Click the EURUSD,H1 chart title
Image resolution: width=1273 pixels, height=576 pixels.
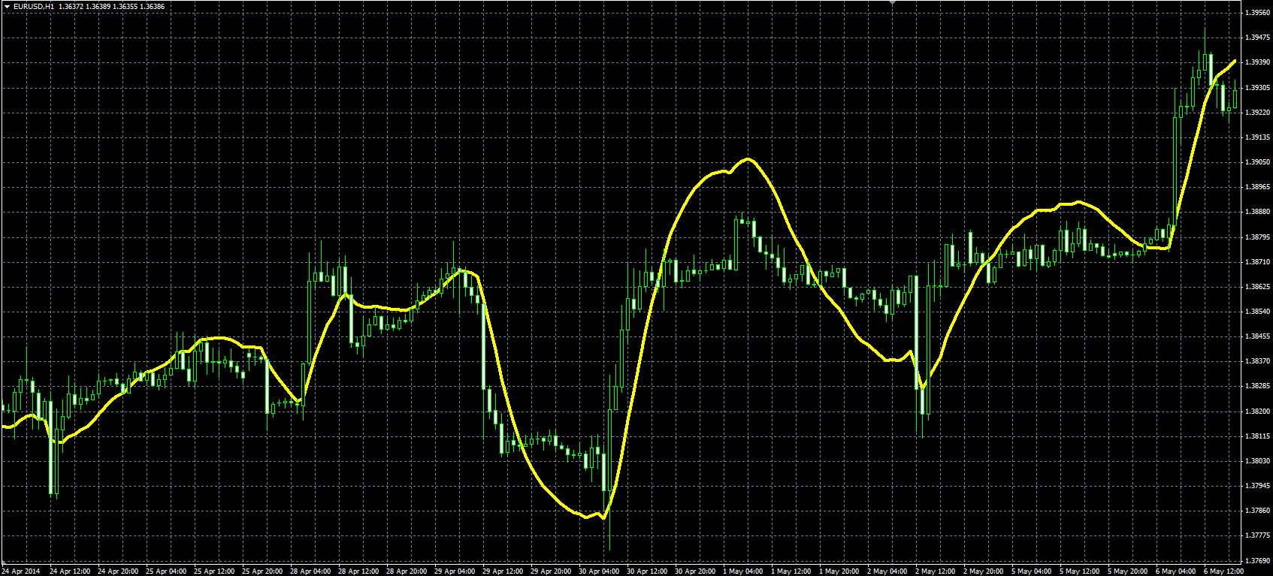click(x=34, y=6)
